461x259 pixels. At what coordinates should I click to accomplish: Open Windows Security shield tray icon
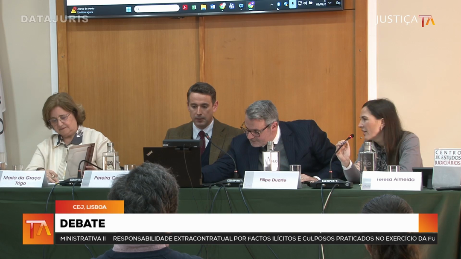(286, 4)
